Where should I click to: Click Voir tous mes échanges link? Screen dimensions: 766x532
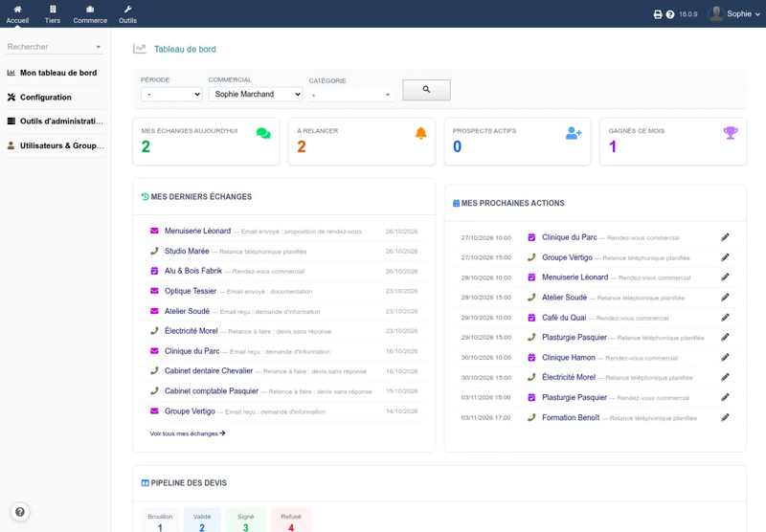click(x=187, y=433)
